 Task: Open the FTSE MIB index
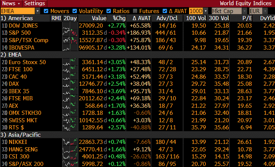point(21,98)
